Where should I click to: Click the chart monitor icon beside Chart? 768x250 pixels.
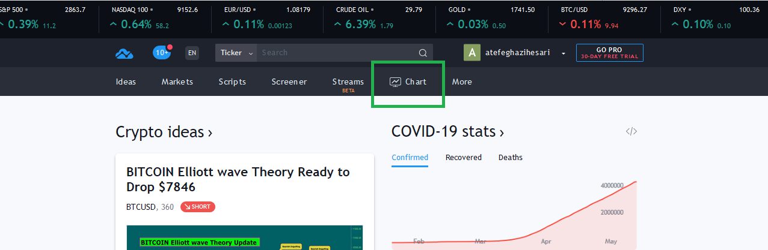[x=395, y=82]
